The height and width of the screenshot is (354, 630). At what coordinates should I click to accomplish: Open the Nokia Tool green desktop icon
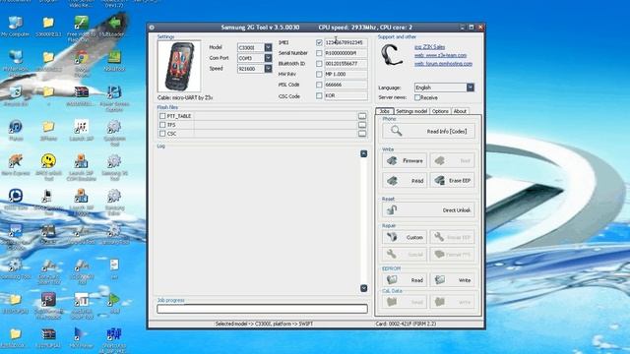[114, 61]
